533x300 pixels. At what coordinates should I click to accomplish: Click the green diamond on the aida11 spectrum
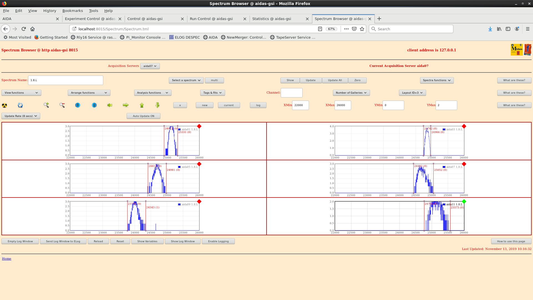tap(464, 201)
